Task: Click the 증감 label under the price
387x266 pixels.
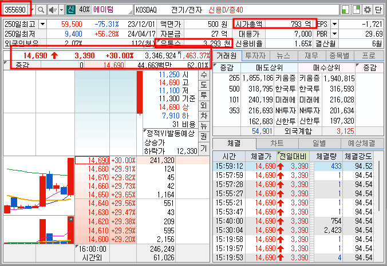Action: pos(22,65)
